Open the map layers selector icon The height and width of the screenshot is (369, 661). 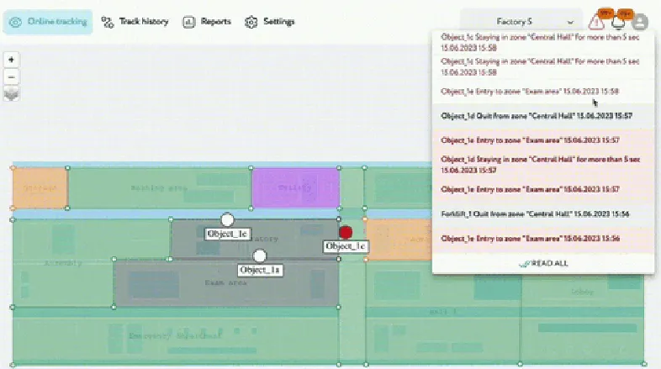[12, 94]
